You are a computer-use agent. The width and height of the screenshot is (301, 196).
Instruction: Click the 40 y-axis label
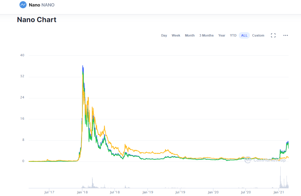(x=22, y=55)
